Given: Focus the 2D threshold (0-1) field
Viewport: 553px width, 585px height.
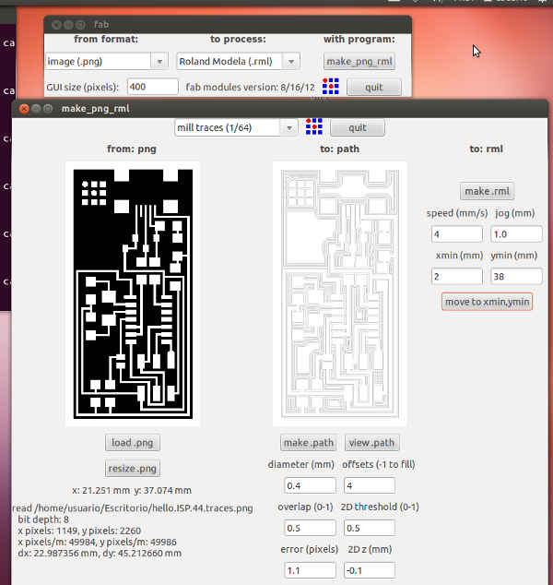Looking at the screenshot, I should point(370,528).
